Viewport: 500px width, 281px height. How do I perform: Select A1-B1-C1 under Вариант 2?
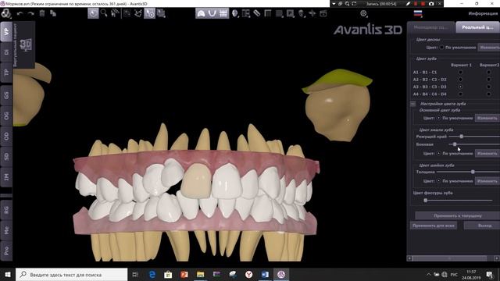(x=488, y=72)
